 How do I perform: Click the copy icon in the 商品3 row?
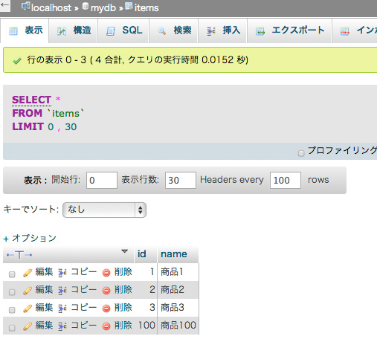tap(62, 309)
